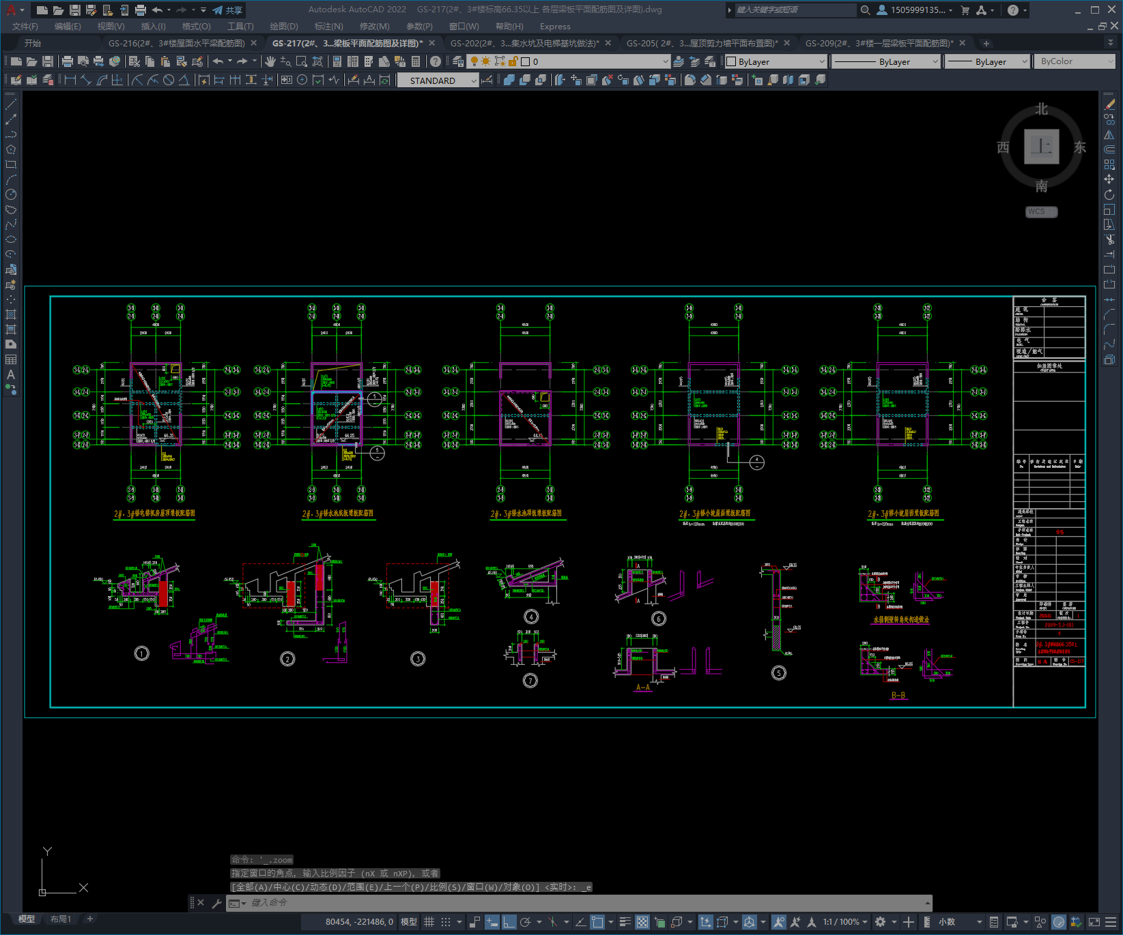This screenshot has height=935, width=1123.
Task: Switch to the 布局1 layout tab
Action: [61, 919]
